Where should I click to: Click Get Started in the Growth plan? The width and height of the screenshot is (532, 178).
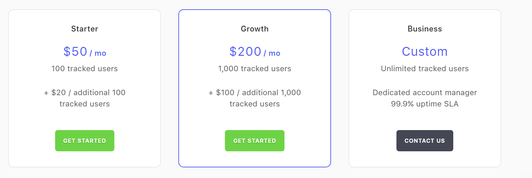(255, 141)
